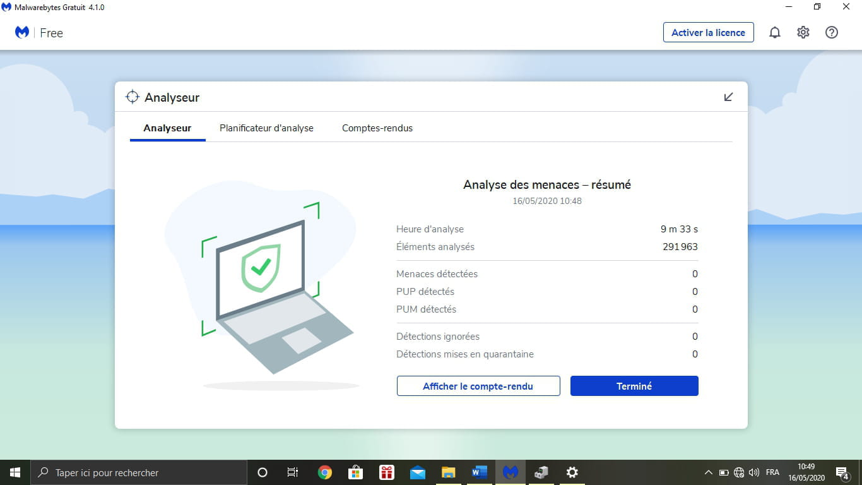This screenshot has height=485, width=862.
Task: Open the help question mark icon
Action: (x=831, y=33)
